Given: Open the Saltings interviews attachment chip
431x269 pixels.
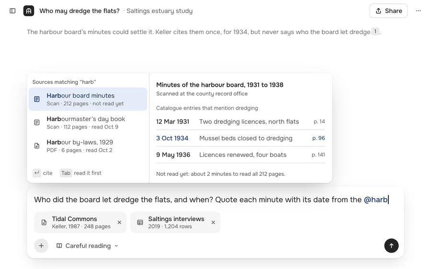Looking at the screenshot, I should 175,223.
